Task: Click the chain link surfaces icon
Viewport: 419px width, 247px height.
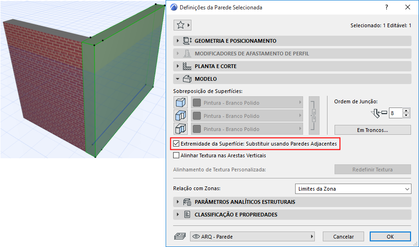Action: click(314, 116)
